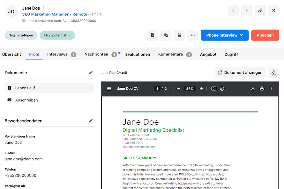Select the Anschreiben document

(49, 100)
